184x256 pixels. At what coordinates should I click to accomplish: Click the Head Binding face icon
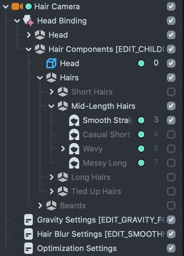point(29,21)
